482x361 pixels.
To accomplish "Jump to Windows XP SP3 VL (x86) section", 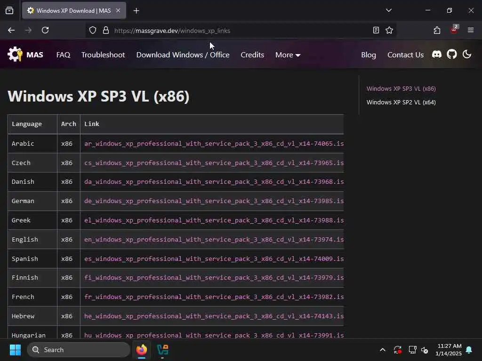I will [401, 89].
